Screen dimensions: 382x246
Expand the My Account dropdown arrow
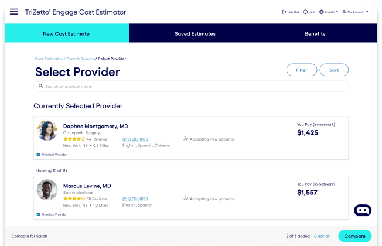[367, 12]
